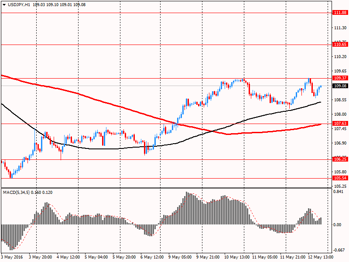Select the horizontal line at 106.25
The width and height of the screenshot is (349, 262).
pyautogui.click(x=167, y=159)
